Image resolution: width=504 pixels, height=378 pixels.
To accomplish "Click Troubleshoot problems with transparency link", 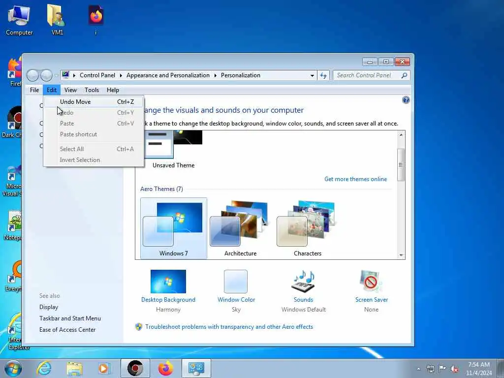I will (x=229, y=327).
